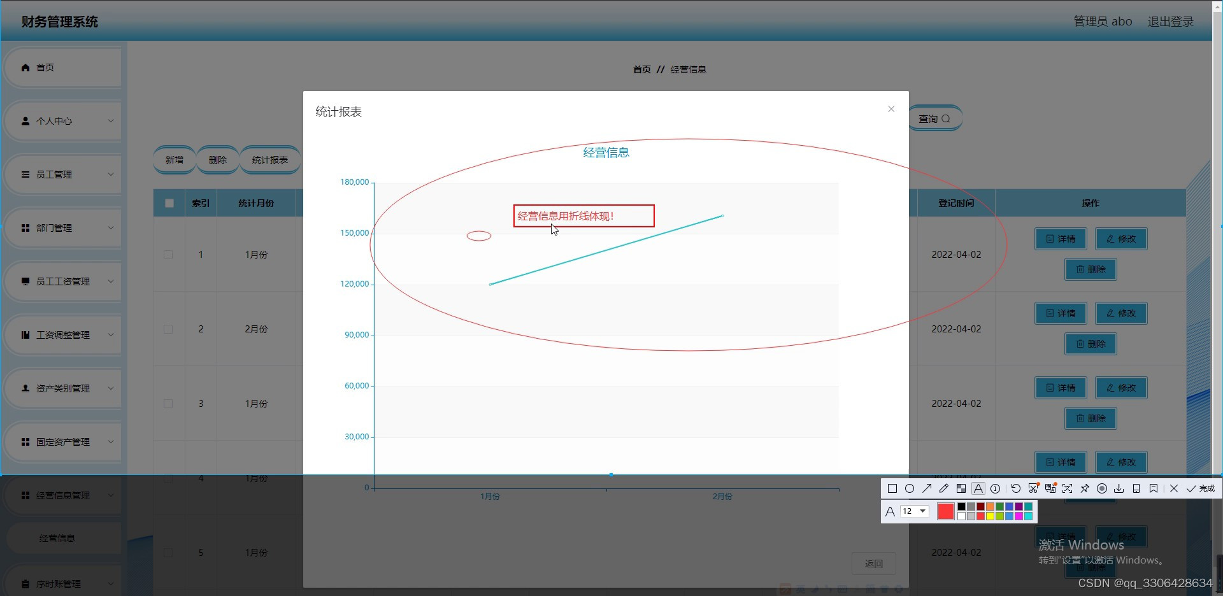Select the ellipse annotation tool
The height and width of the screenshot is (596, 1223).
pos(910,488)
